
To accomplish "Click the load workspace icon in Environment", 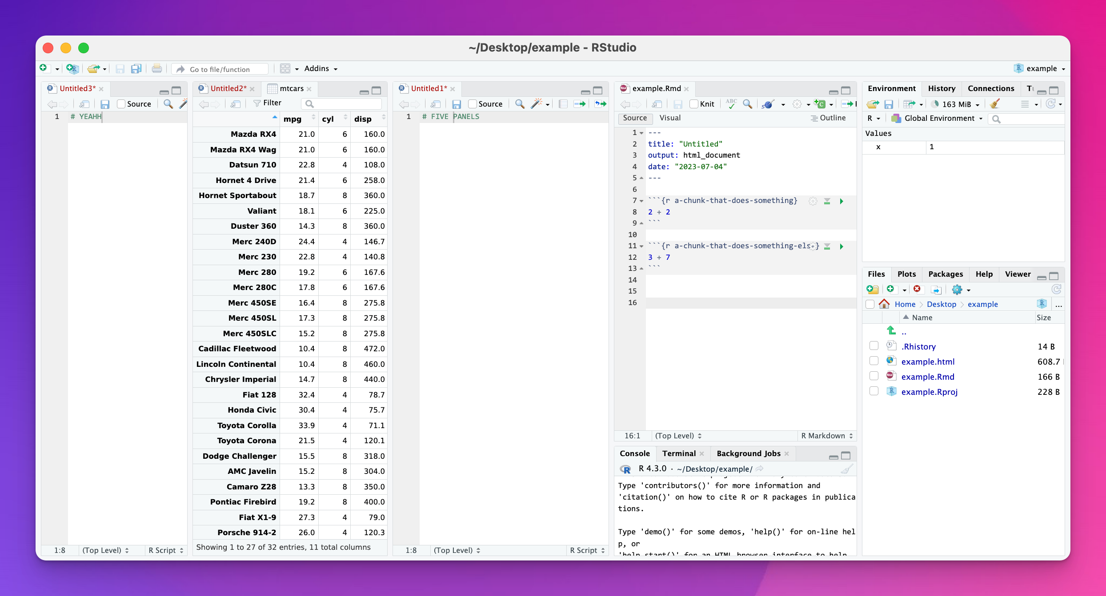I will (x=873, y=104).
